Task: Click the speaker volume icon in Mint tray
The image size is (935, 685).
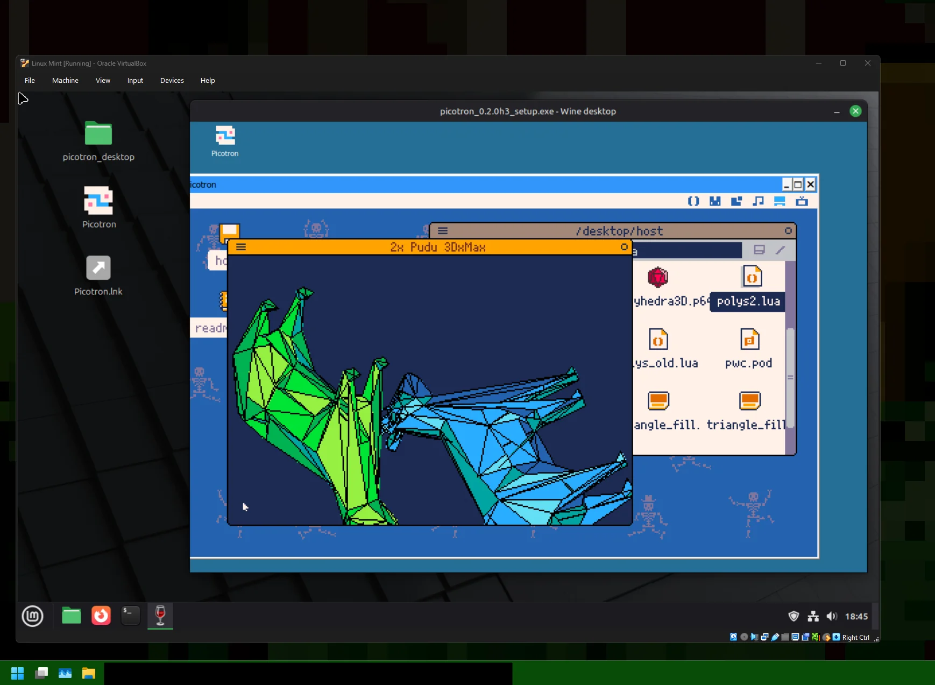Action: point(832,616)
